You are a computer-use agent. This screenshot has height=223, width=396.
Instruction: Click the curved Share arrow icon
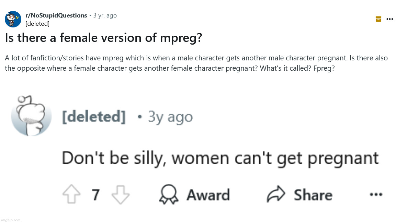point(276,195)
